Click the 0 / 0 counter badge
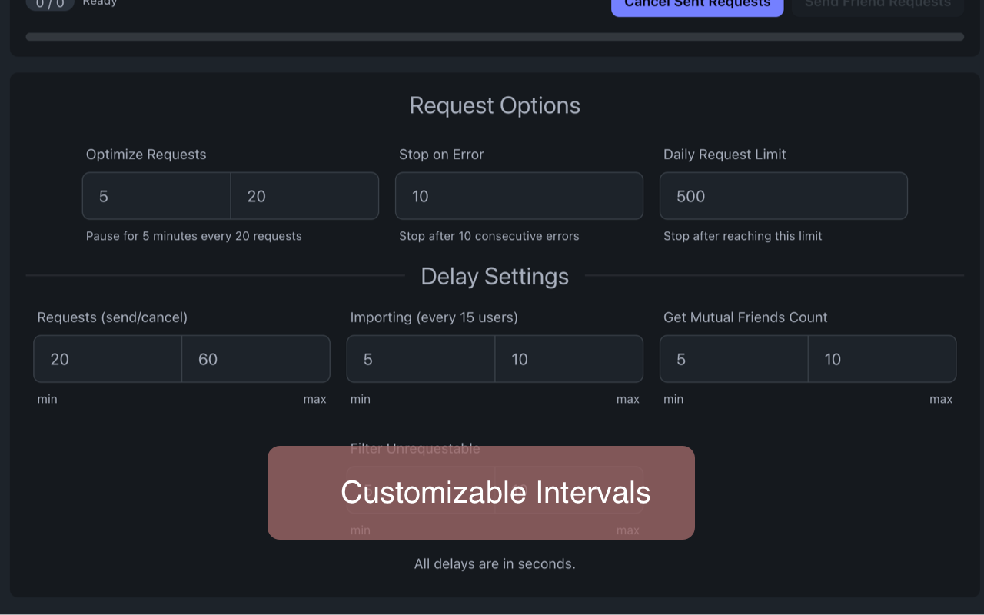 [50, 5]
